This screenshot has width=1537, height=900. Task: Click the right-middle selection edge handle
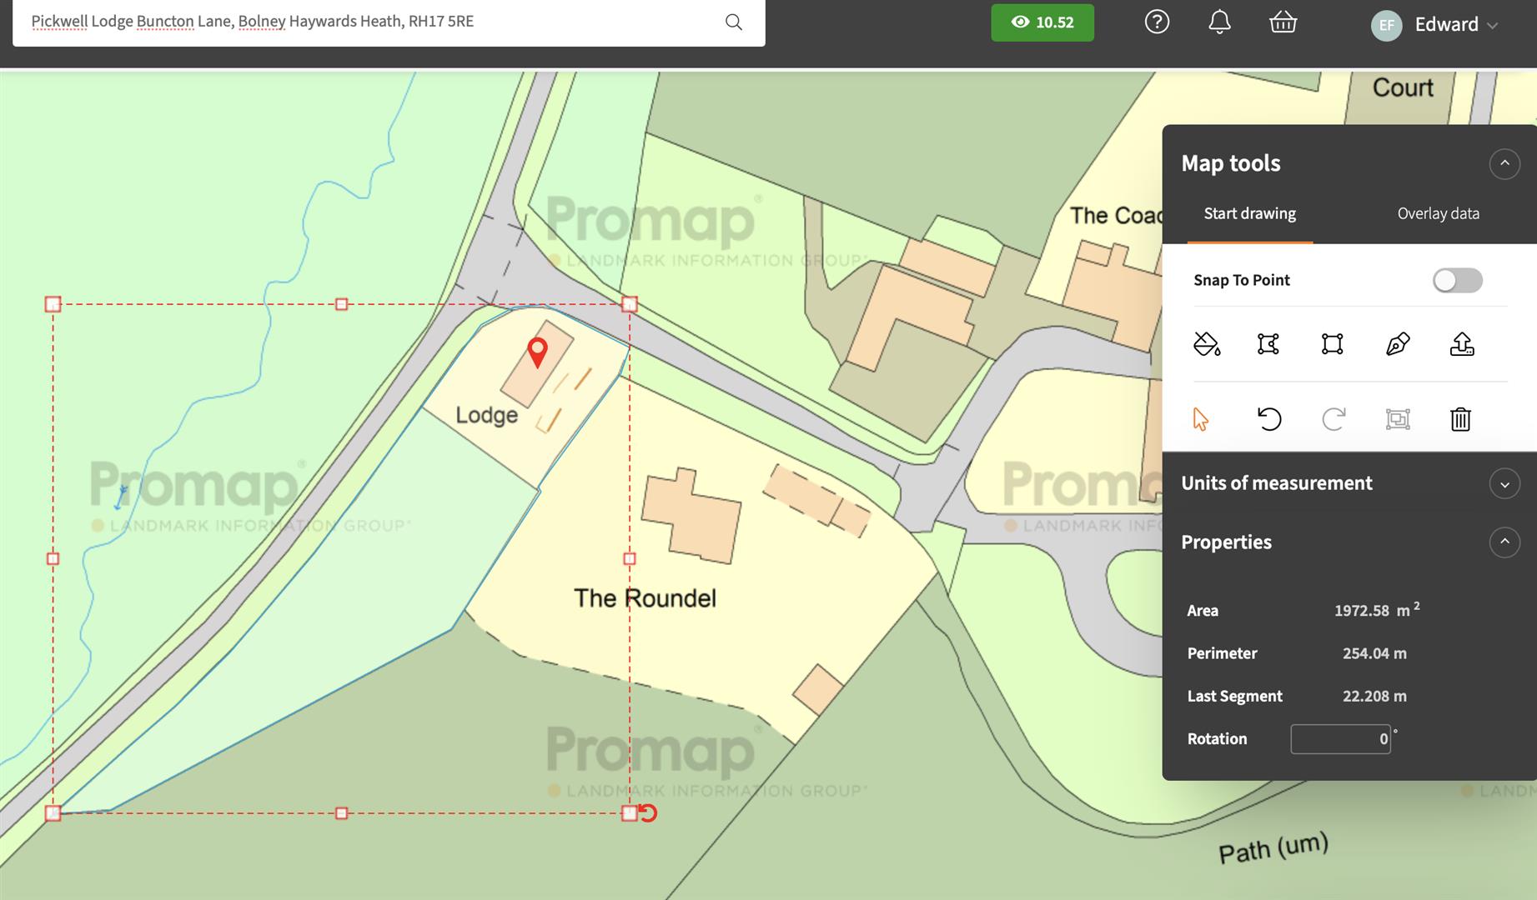point(630,558)
